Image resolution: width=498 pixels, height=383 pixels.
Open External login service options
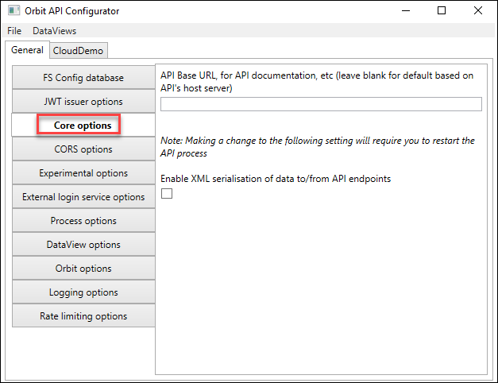tap(83, 197)
